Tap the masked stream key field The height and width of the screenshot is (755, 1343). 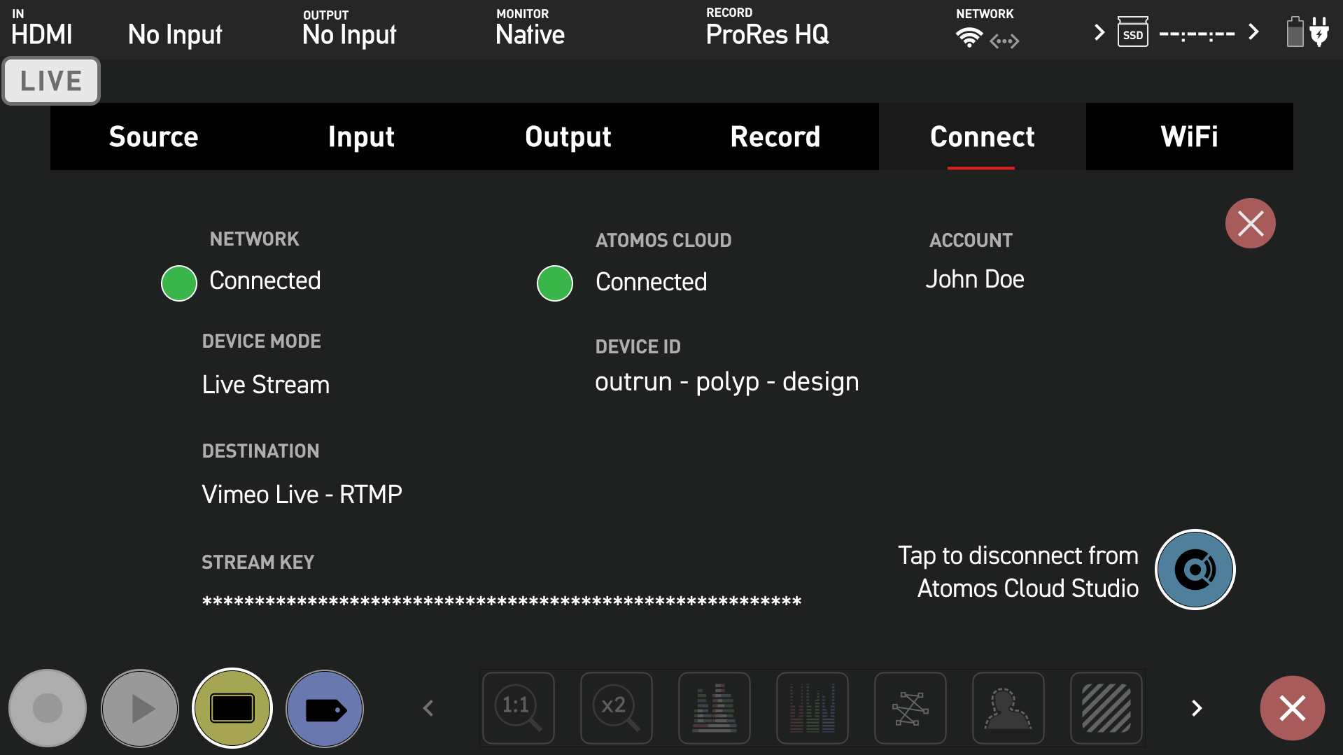tap(501, 601)
